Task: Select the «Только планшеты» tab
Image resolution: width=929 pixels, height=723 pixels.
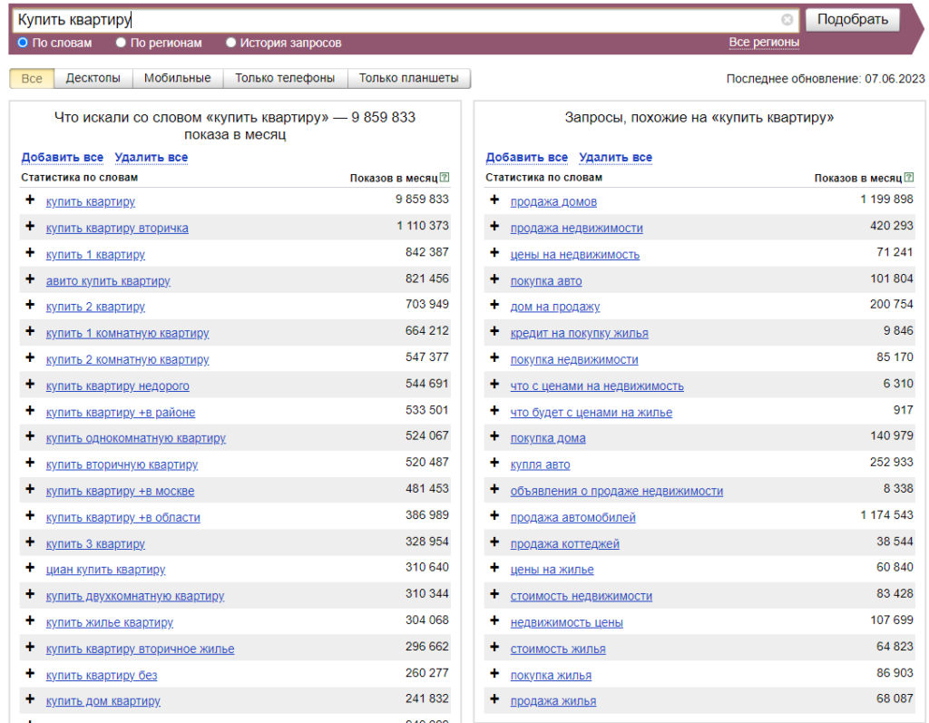Action: [408, 78]
